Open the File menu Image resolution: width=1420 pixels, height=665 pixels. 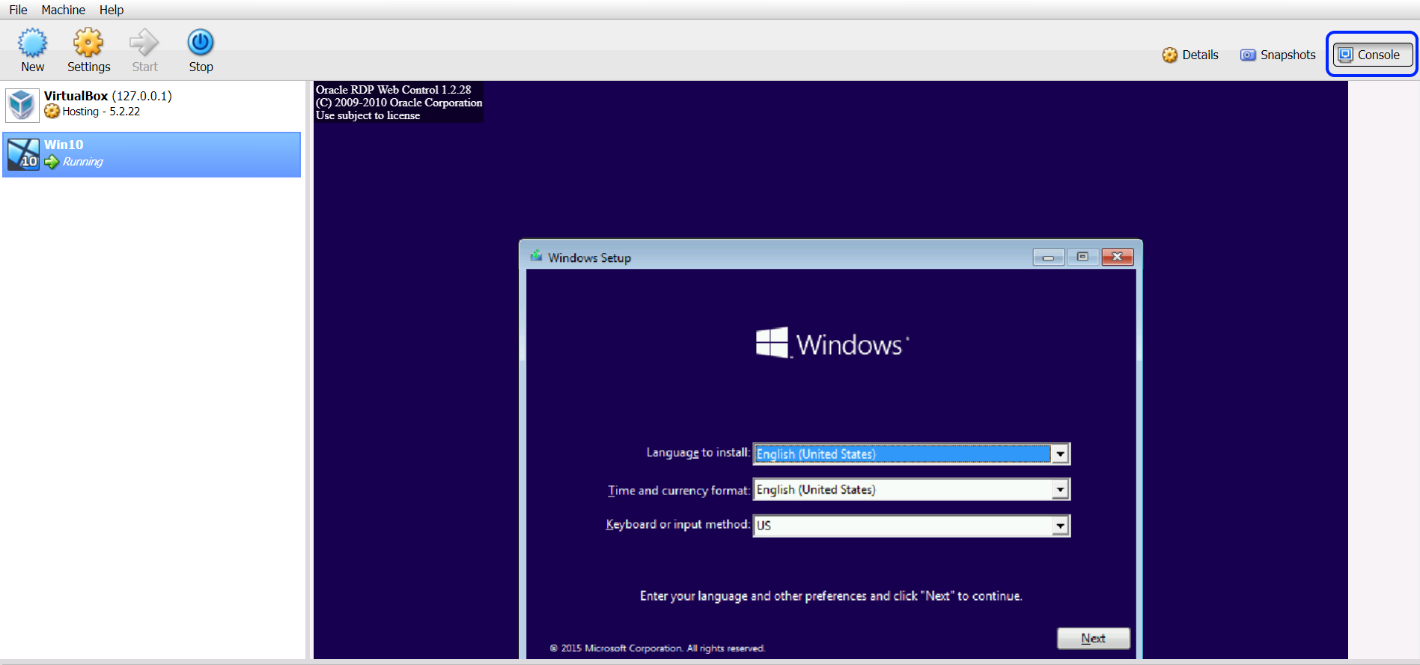coord(18,10)
